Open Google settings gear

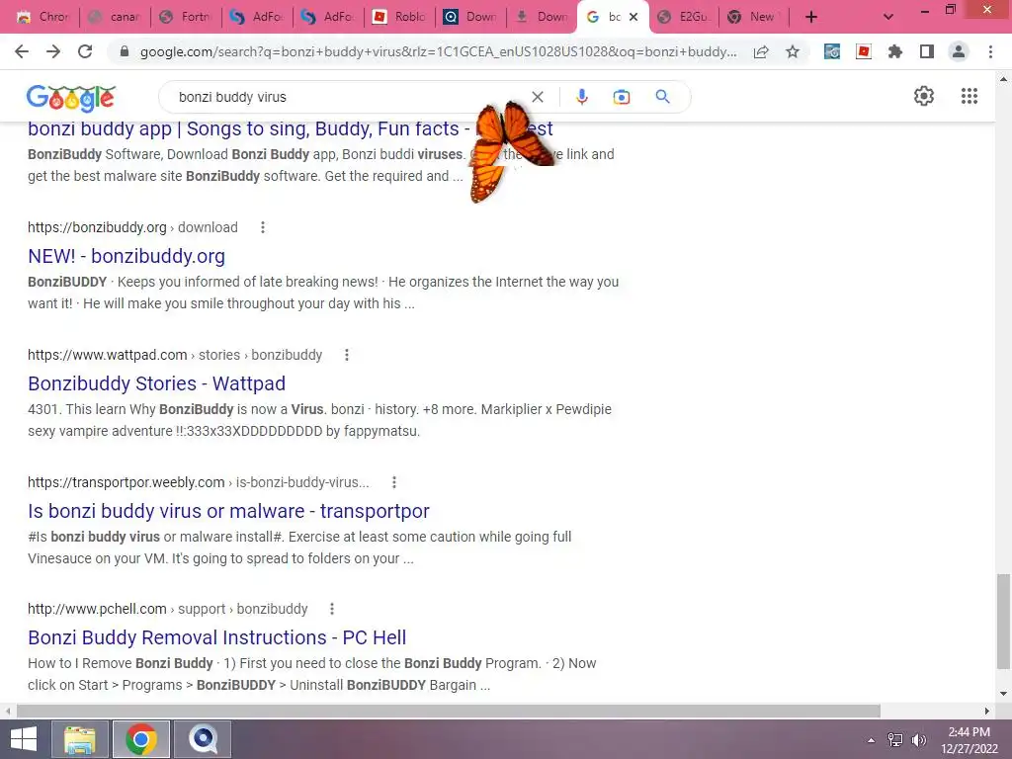[x=924, y=96]
